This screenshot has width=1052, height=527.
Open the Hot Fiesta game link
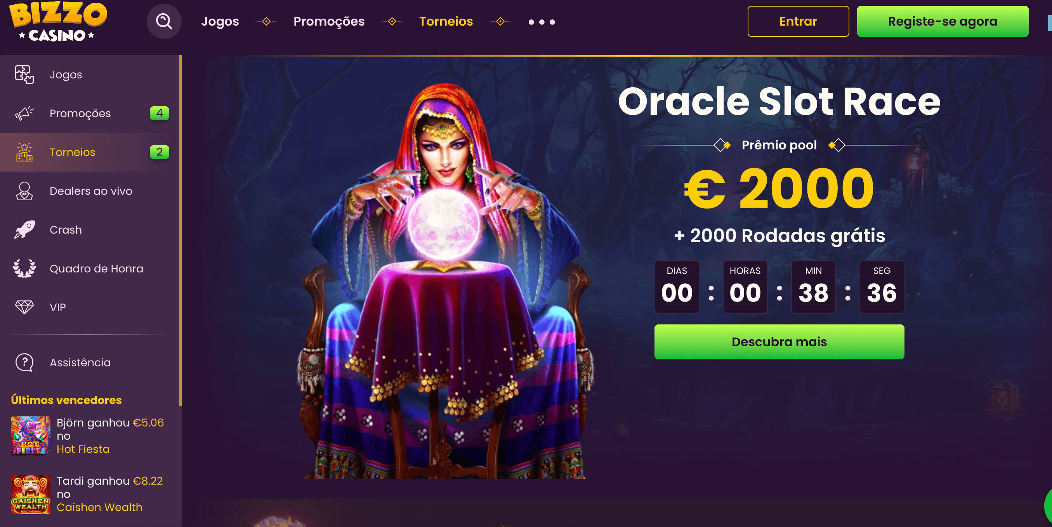[x=83, y=449]
